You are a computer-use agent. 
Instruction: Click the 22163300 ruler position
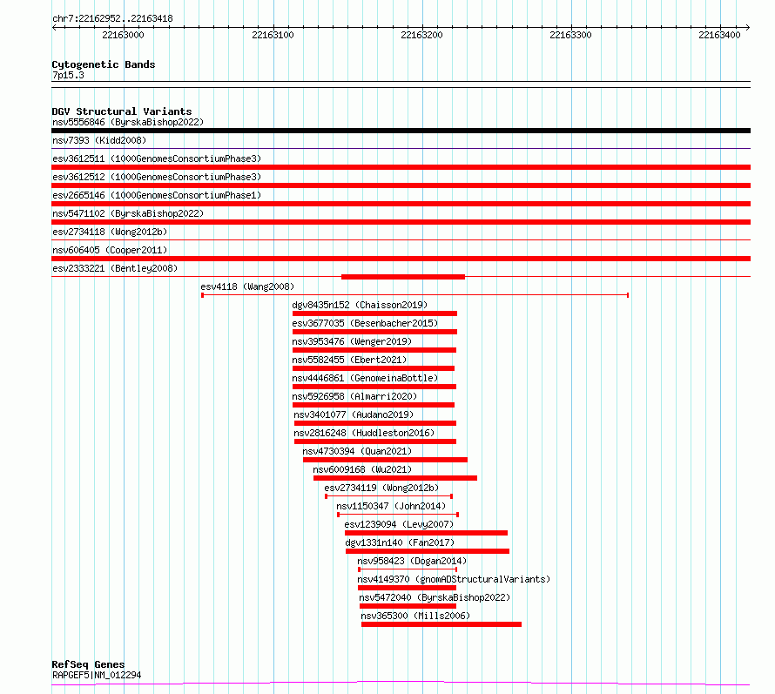[x=570, y=35]
